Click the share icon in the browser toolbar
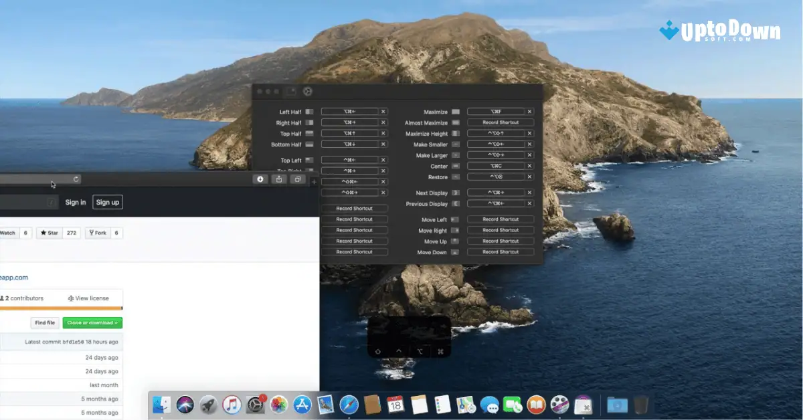The image size is (803, 420). 279,179
